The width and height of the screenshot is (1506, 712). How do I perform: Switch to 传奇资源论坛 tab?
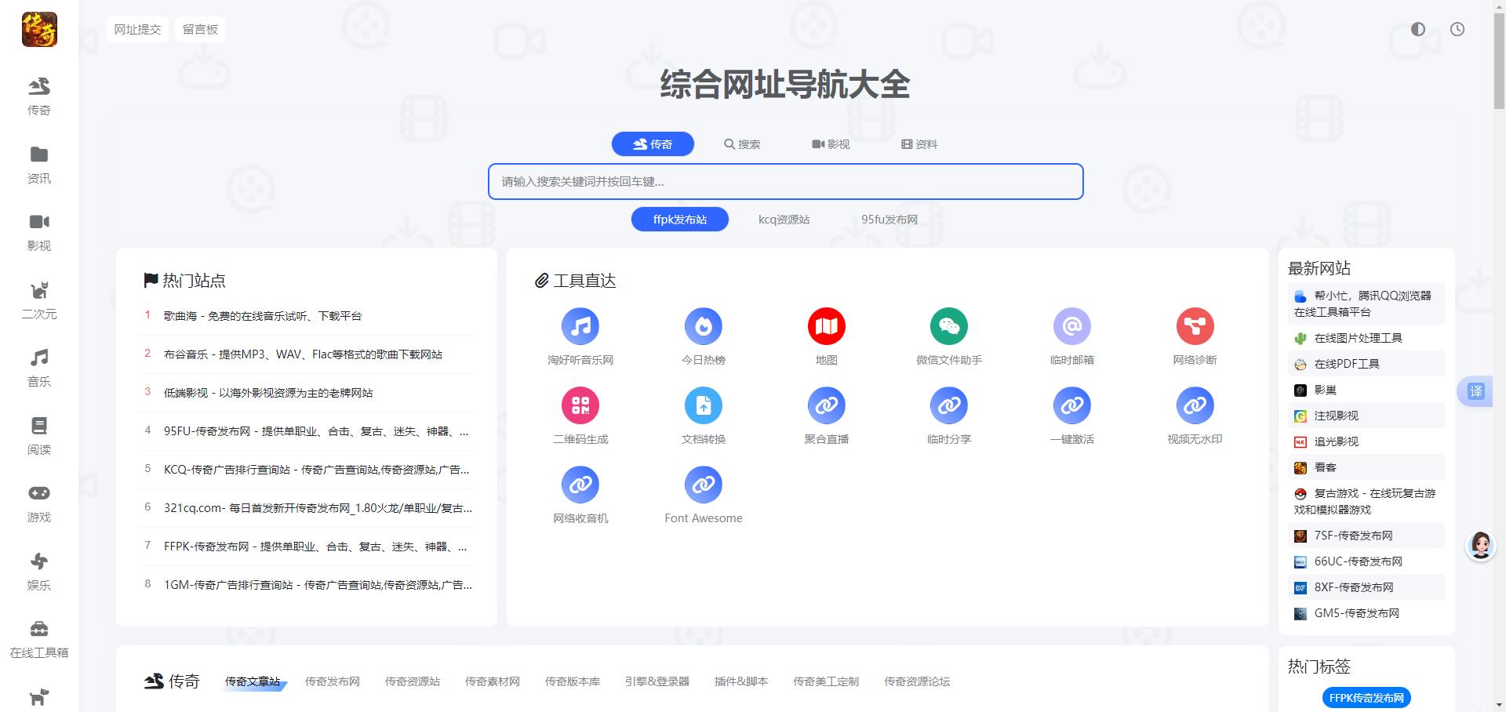917,681
